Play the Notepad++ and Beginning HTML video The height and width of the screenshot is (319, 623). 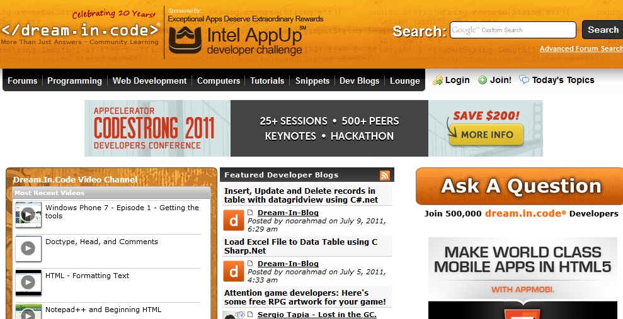pyautogui.click(x=28, y=312)
